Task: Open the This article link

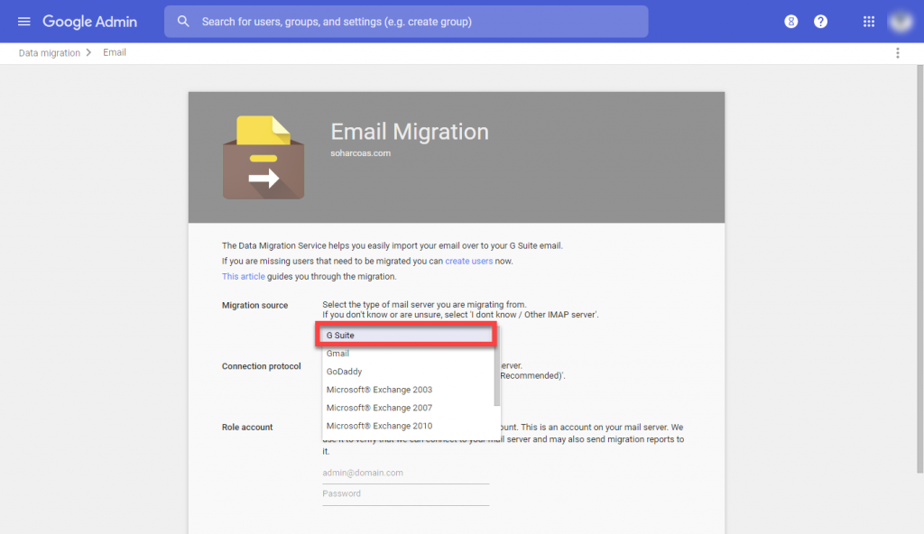Action: click(x=243, y=276)
